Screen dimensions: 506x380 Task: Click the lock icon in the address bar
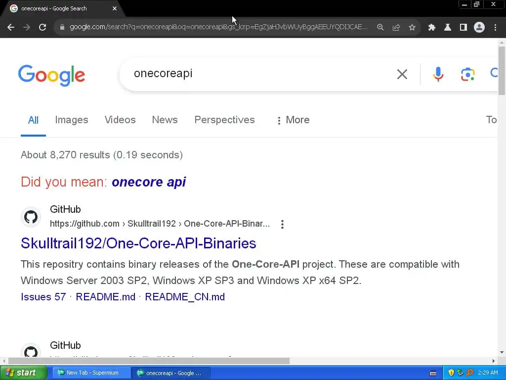click(62, 28)
